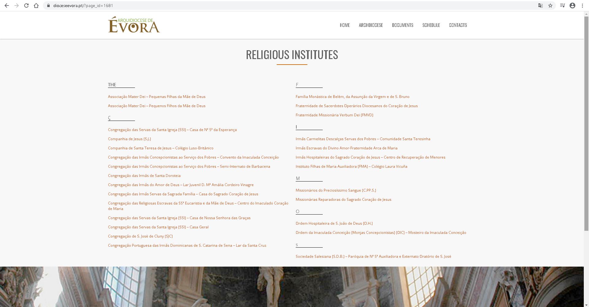Open Religiosas Escravas da SSª Eucaristia link
Screen dimensions: 589x307
click(x=198, y=206)
